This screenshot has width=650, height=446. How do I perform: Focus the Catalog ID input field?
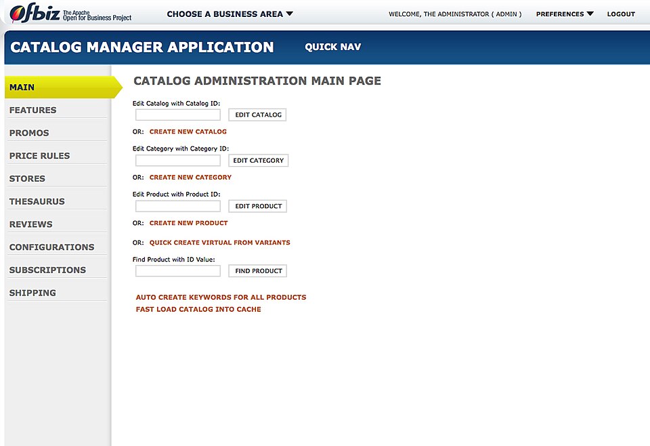tap(178, 115)
